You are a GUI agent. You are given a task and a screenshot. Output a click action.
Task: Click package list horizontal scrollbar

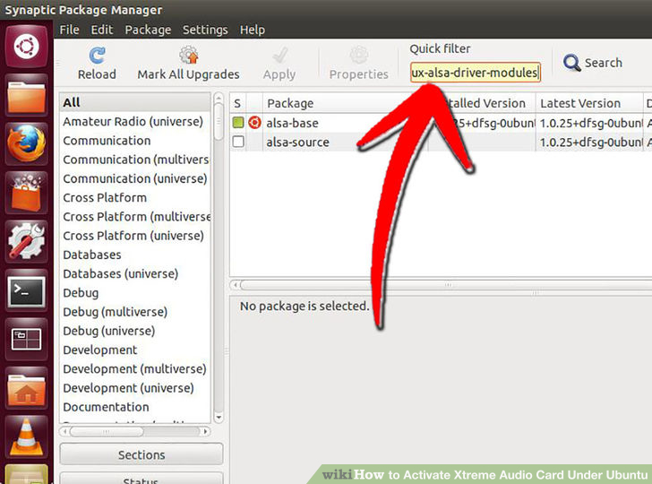(447, 285)
